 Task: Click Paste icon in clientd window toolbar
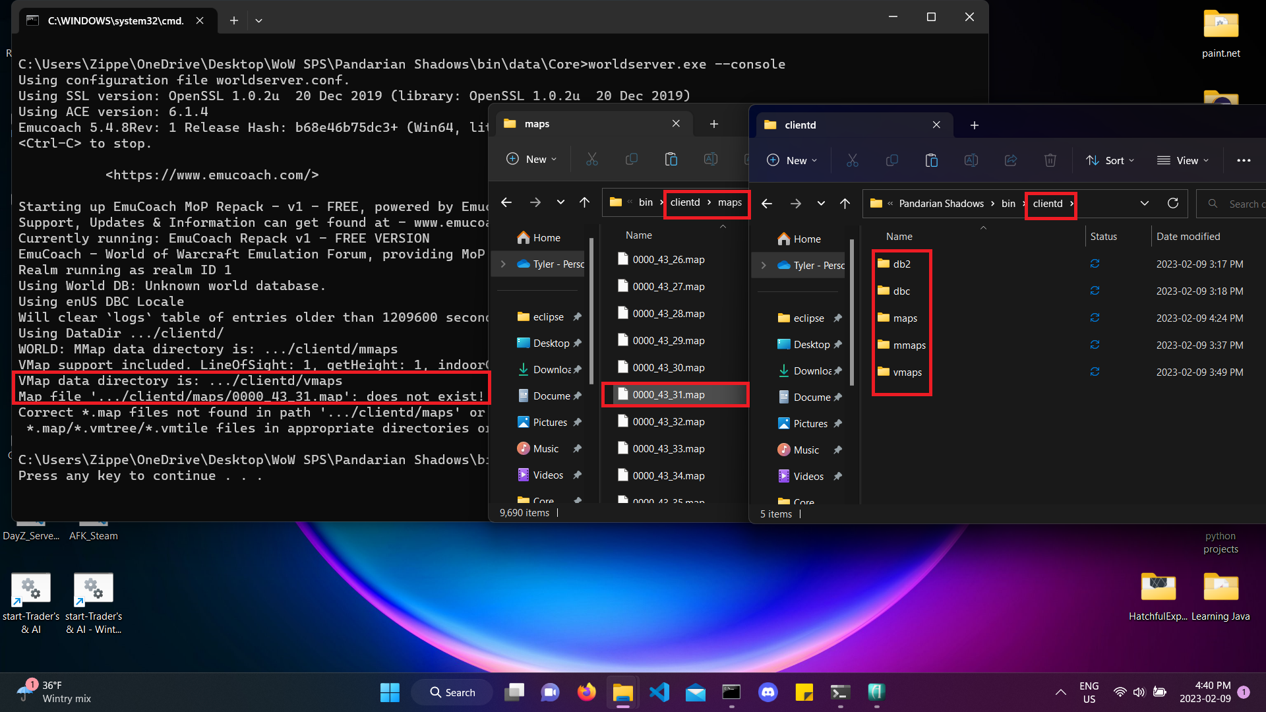coord(932,160)
